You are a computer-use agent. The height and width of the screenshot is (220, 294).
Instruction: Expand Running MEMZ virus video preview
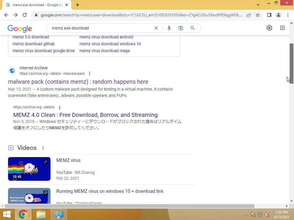pos(46,192)
